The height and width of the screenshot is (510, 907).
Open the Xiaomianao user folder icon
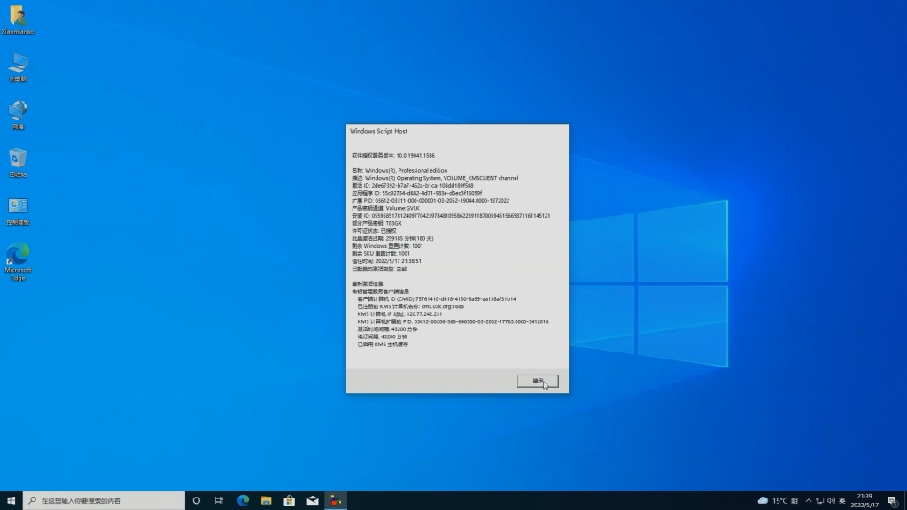point(18,20)
